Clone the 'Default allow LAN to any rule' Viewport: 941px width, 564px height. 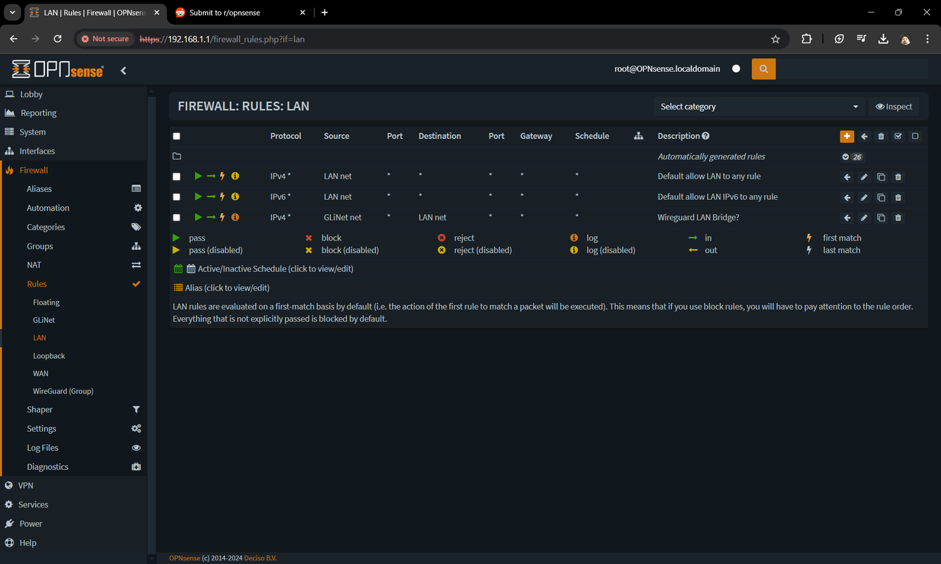[881, 177]
